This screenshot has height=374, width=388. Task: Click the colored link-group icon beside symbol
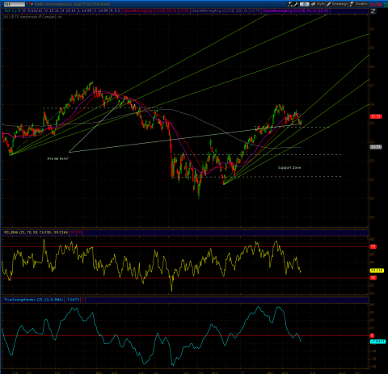[x=32, y=4]
